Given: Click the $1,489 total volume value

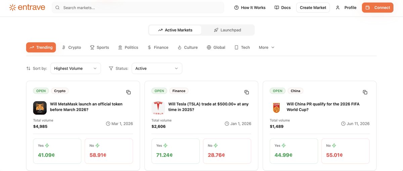Looking at the screenshot, I should pos(277,126).
